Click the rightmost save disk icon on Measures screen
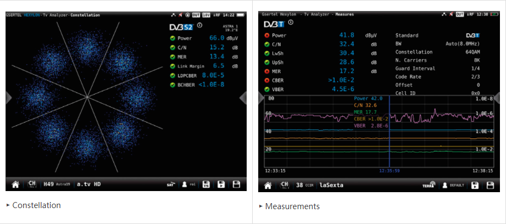Viewport: 506px width, 224px height. coord(489,185)
